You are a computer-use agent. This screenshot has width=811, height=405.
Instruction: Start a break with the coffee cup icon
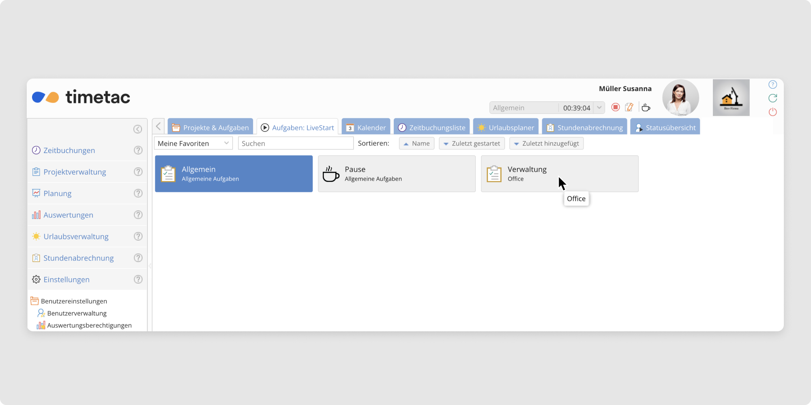point(646,107)
